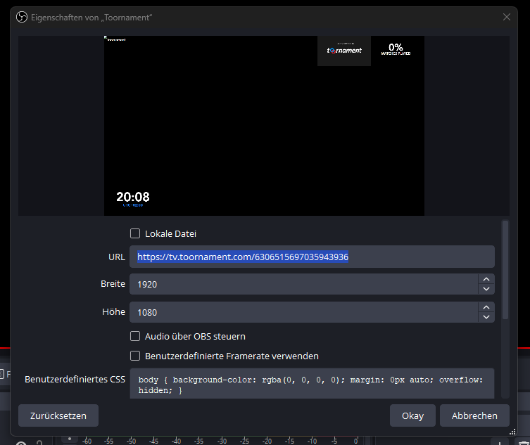Click inside the Benutzerdefiniertes CSS text box

(311, 385)
